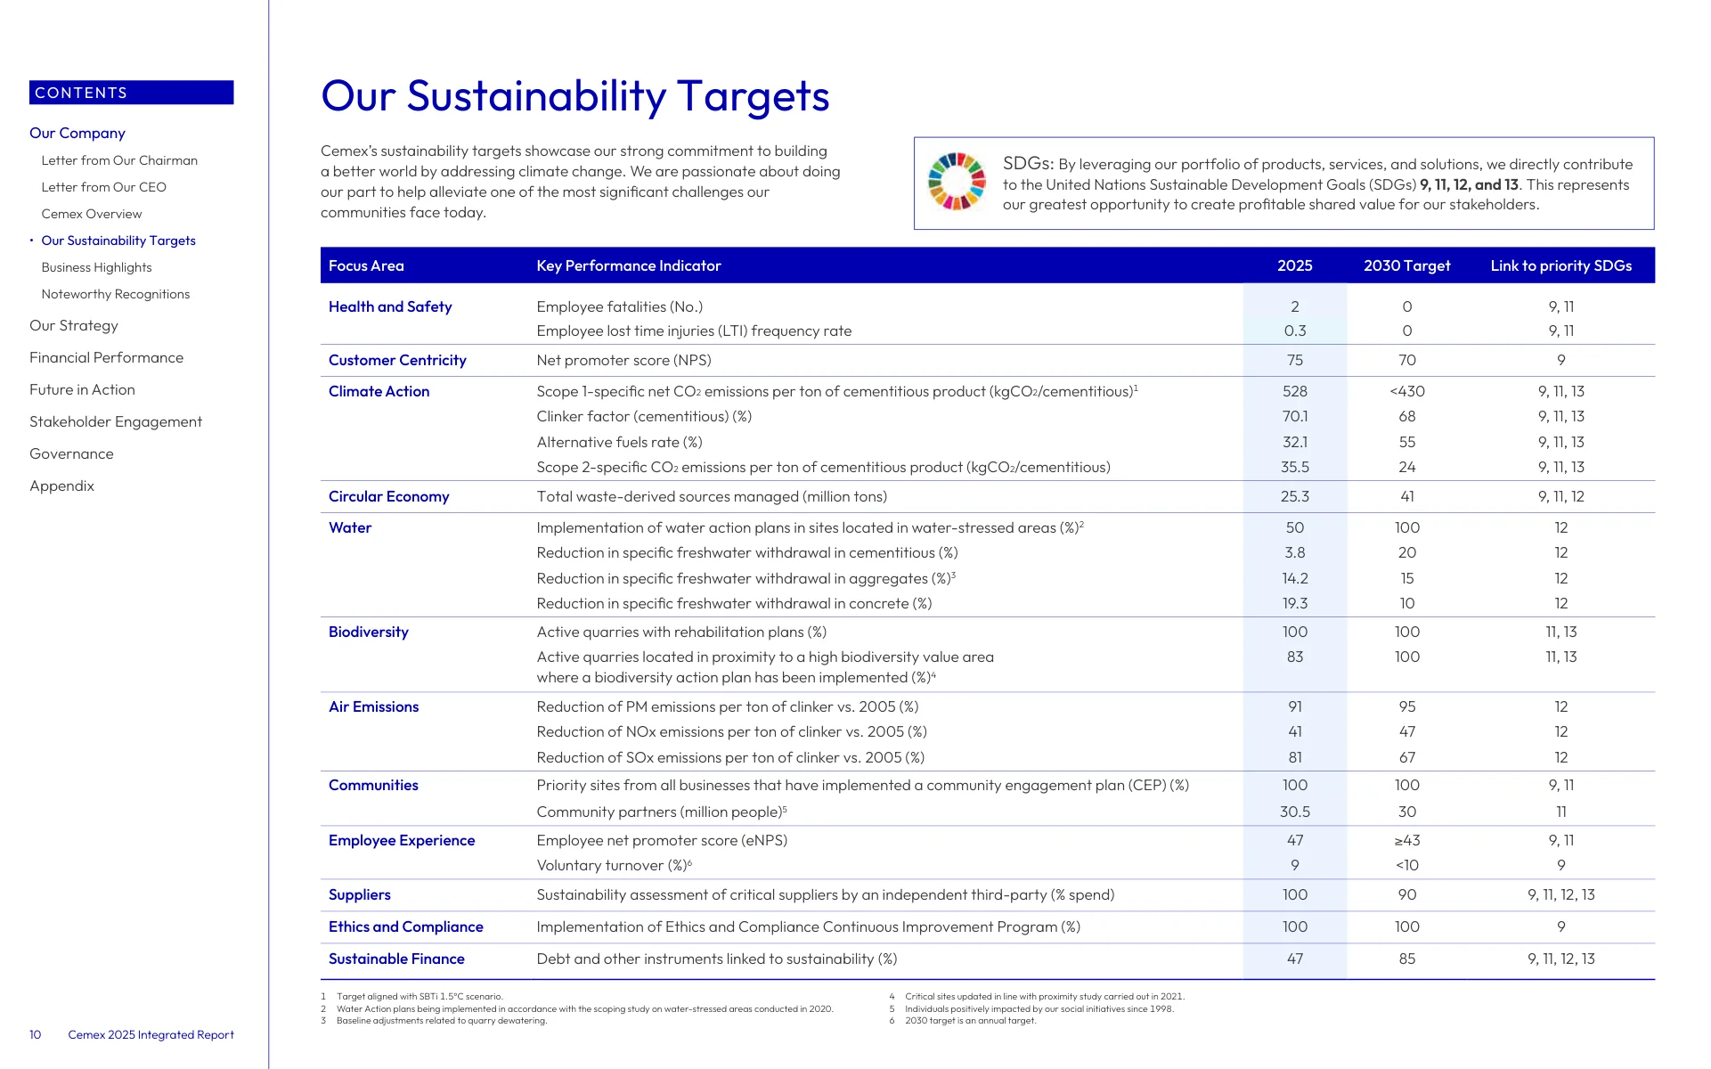Click the Climate Action focus area
The height and width of the screenshot is (1069, 1711).
click(379, 391)
